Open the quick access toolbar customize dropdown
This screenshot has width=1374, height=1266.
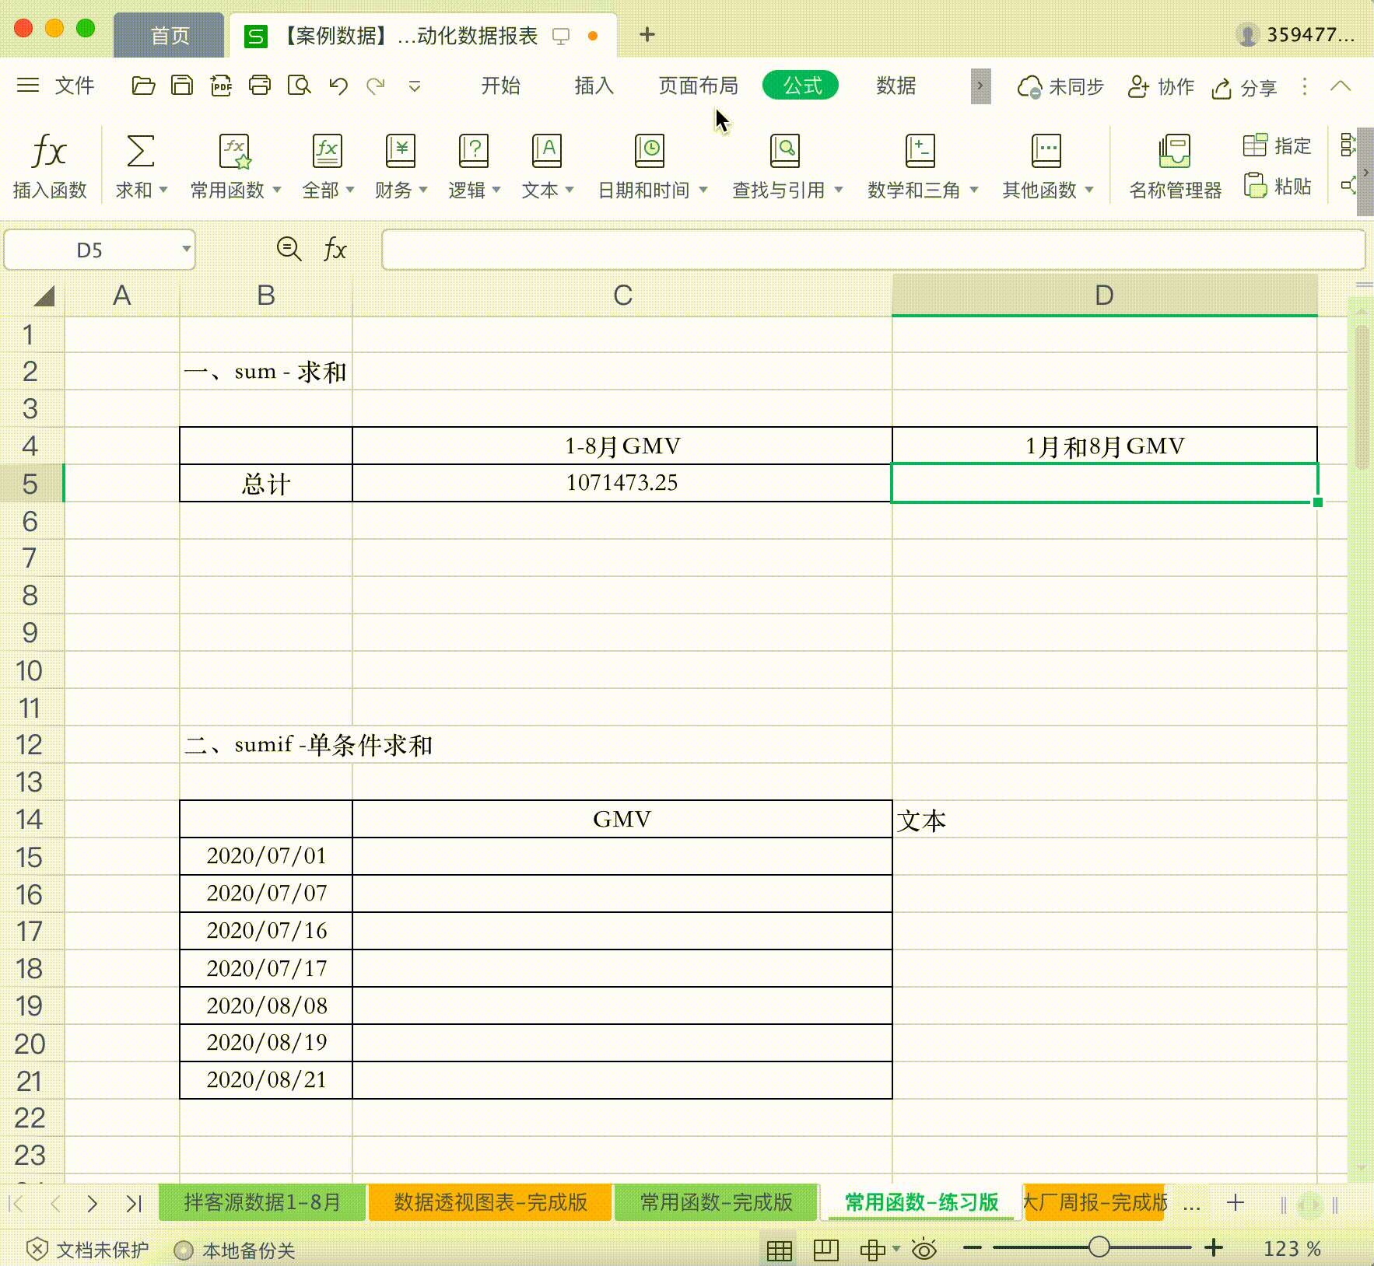click(x=415, y=86)
